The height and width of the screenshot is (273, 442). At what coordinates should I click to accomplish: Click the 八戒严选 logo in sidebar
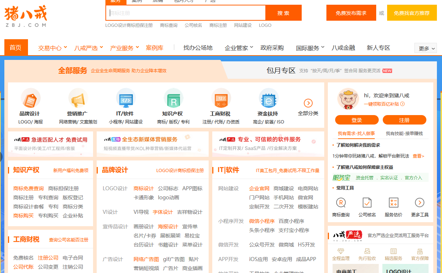[x=348, y=236]
